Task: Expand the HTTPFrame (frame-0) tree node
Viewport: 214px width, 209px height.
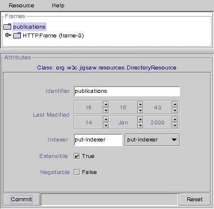Action: click(7, 35)
